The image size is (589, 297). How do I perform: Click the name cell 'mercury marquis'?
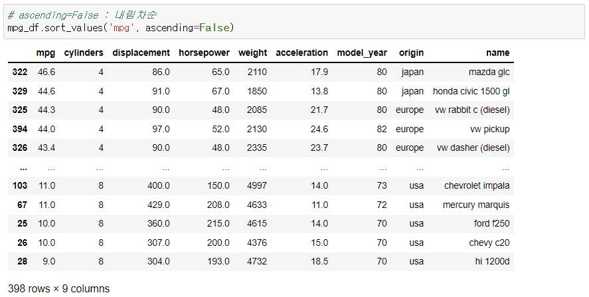[476, 205]
